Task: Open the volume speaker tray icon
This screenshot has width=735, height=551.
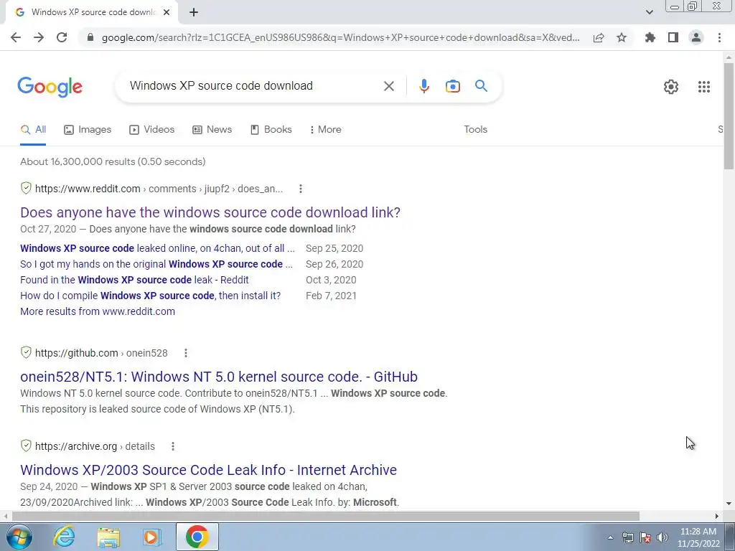Action: click(662, 537)
